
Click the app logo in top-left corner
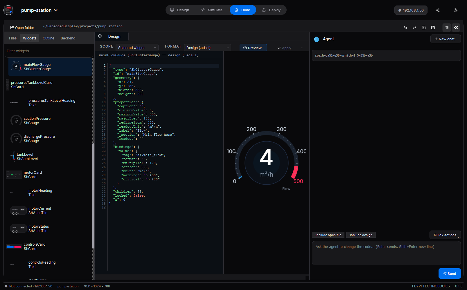point(8,10)
